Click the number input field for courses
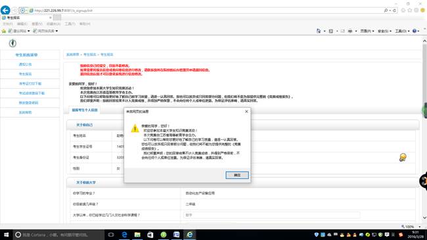The height and width of the screenshot is (240, 427). pos(271,215)
